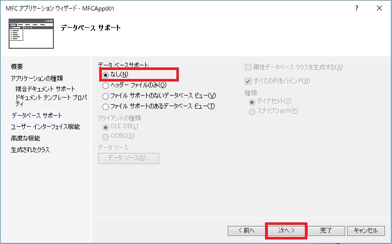Go to アプリケーションの種類 page
The height and width of the screenshot is (244, 392).
37,78
